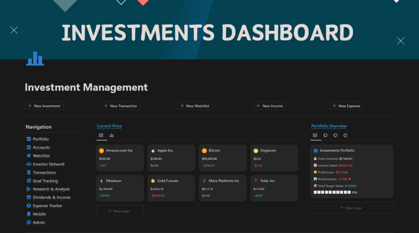Viewport: 419px width, 233px height.
Task: Click the Mobile phone icon
Action: [x=29, y=214]
